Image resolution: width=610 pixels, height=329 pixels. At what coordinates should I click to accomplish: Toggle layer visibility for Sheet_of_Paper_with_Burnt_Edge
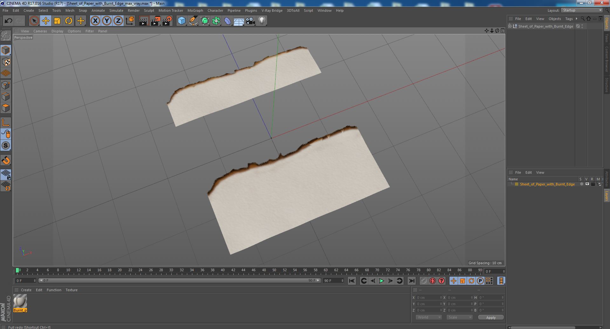[587, 184]
